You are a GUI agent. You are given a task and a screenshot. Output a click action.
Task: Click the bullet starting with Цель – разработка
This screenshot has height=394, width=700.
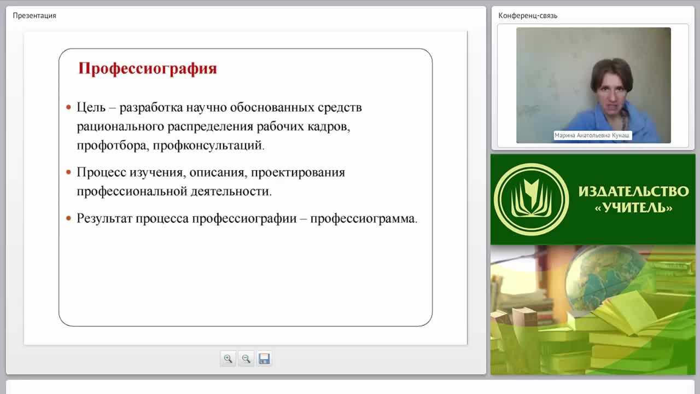[219, 126]
